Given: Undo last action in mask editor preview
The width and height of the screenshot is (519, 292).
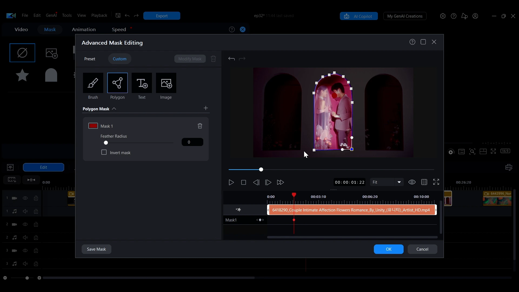Looking at the screenshot, I should pos(231,59).
